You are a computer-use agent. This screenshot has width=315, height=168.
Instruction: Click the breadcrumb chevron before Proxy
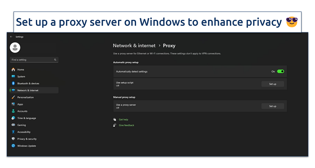tap(159, 46)
